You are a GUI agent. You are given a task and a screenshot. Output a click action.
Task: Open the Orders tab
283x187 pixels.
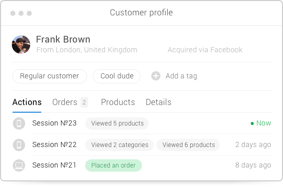[x=65, y=102]
